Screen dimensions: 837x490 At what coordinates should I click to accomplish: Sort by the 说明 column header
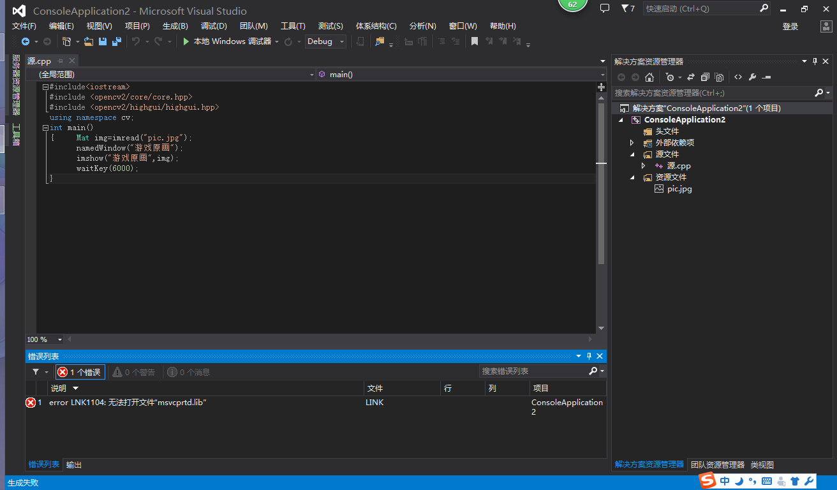coord(206,388)
